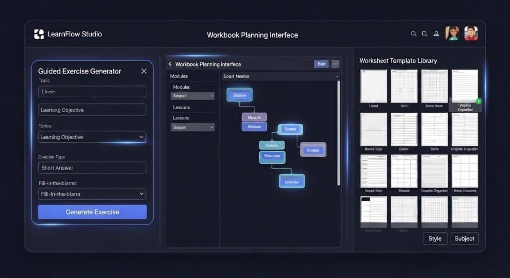This screenshot has height=278, width=510.
Task: Click into the Topic input field
Action: pos(92,92)
